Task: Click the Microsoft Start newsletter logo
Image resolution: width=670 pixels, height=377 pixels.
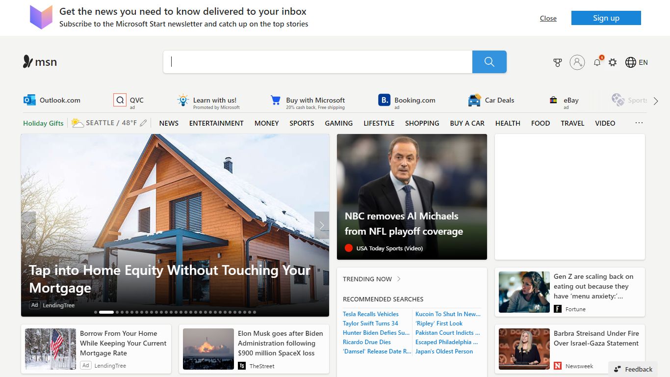Action: [x=41, y=17]
